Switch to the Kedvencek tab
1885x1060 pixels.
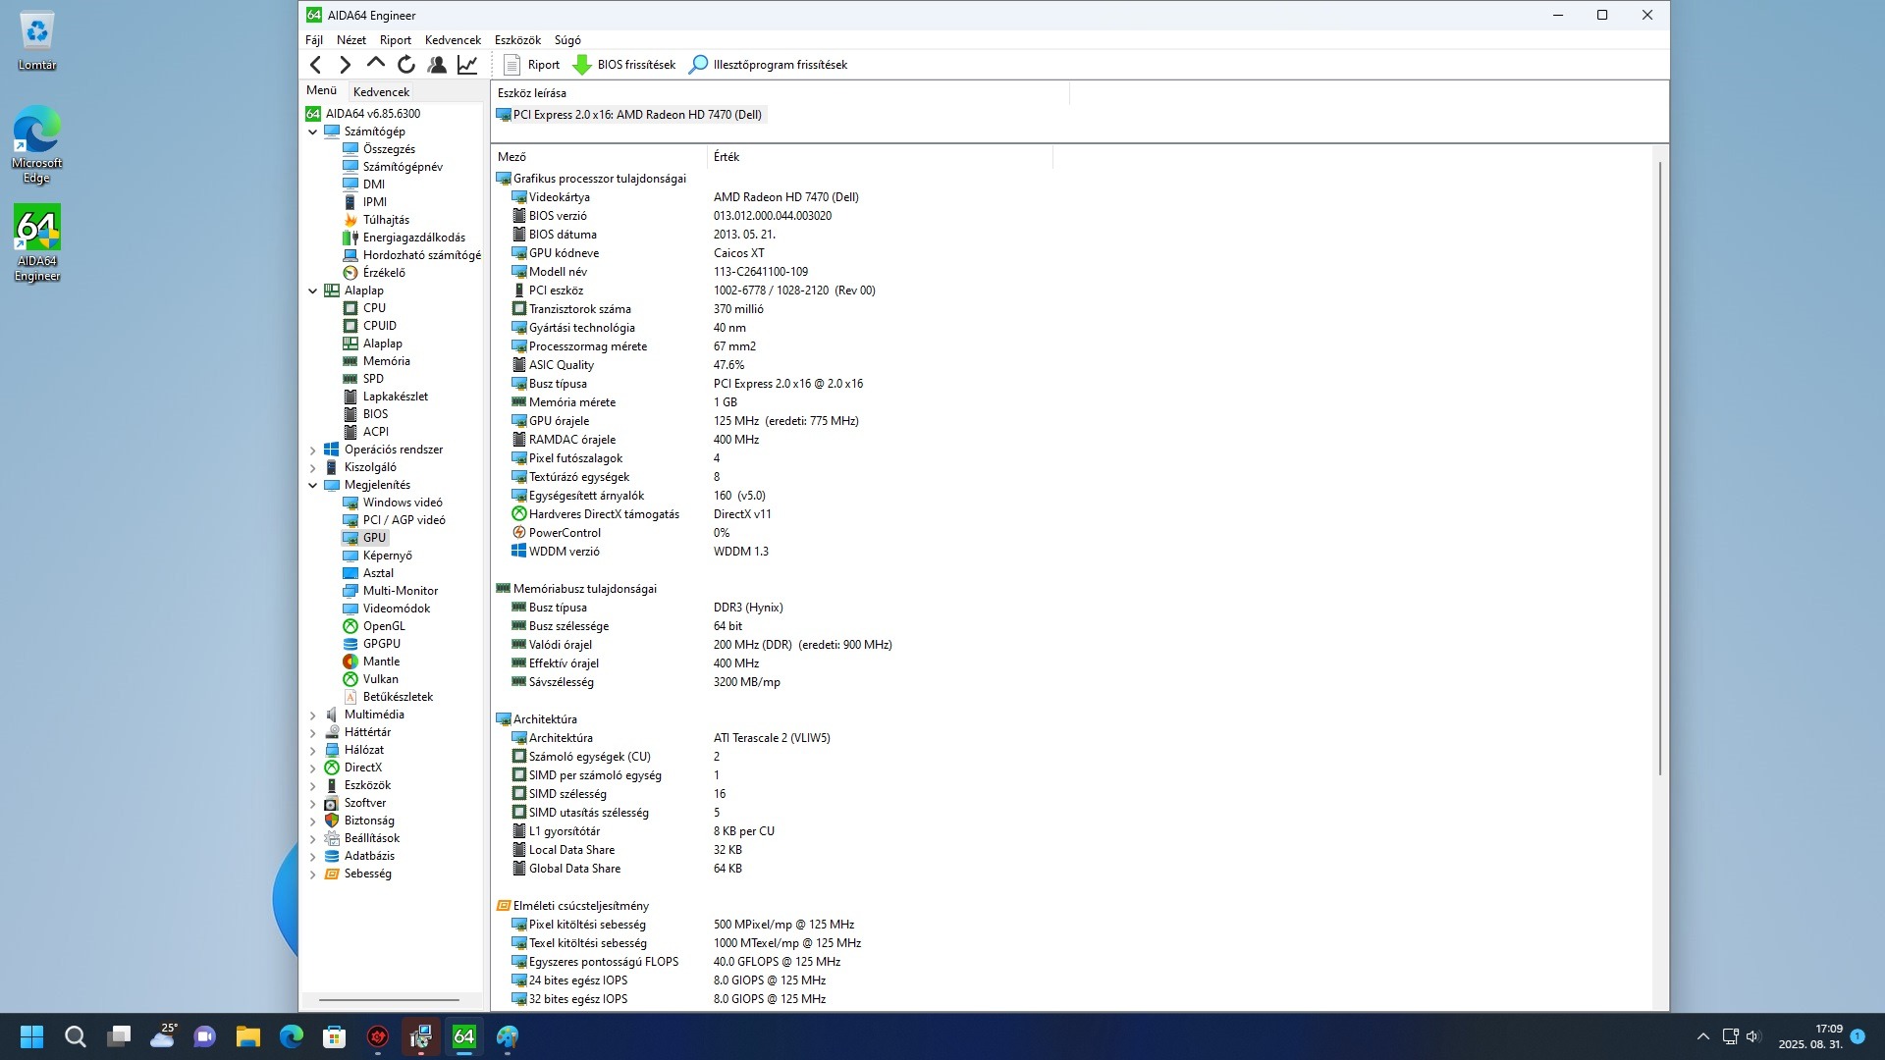point(381,91)
